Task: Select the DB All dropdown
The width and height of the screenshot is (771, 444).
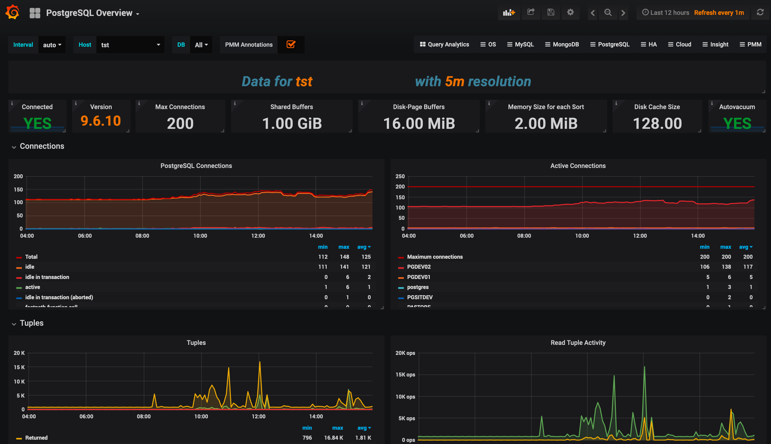Action: click(201, 45)
